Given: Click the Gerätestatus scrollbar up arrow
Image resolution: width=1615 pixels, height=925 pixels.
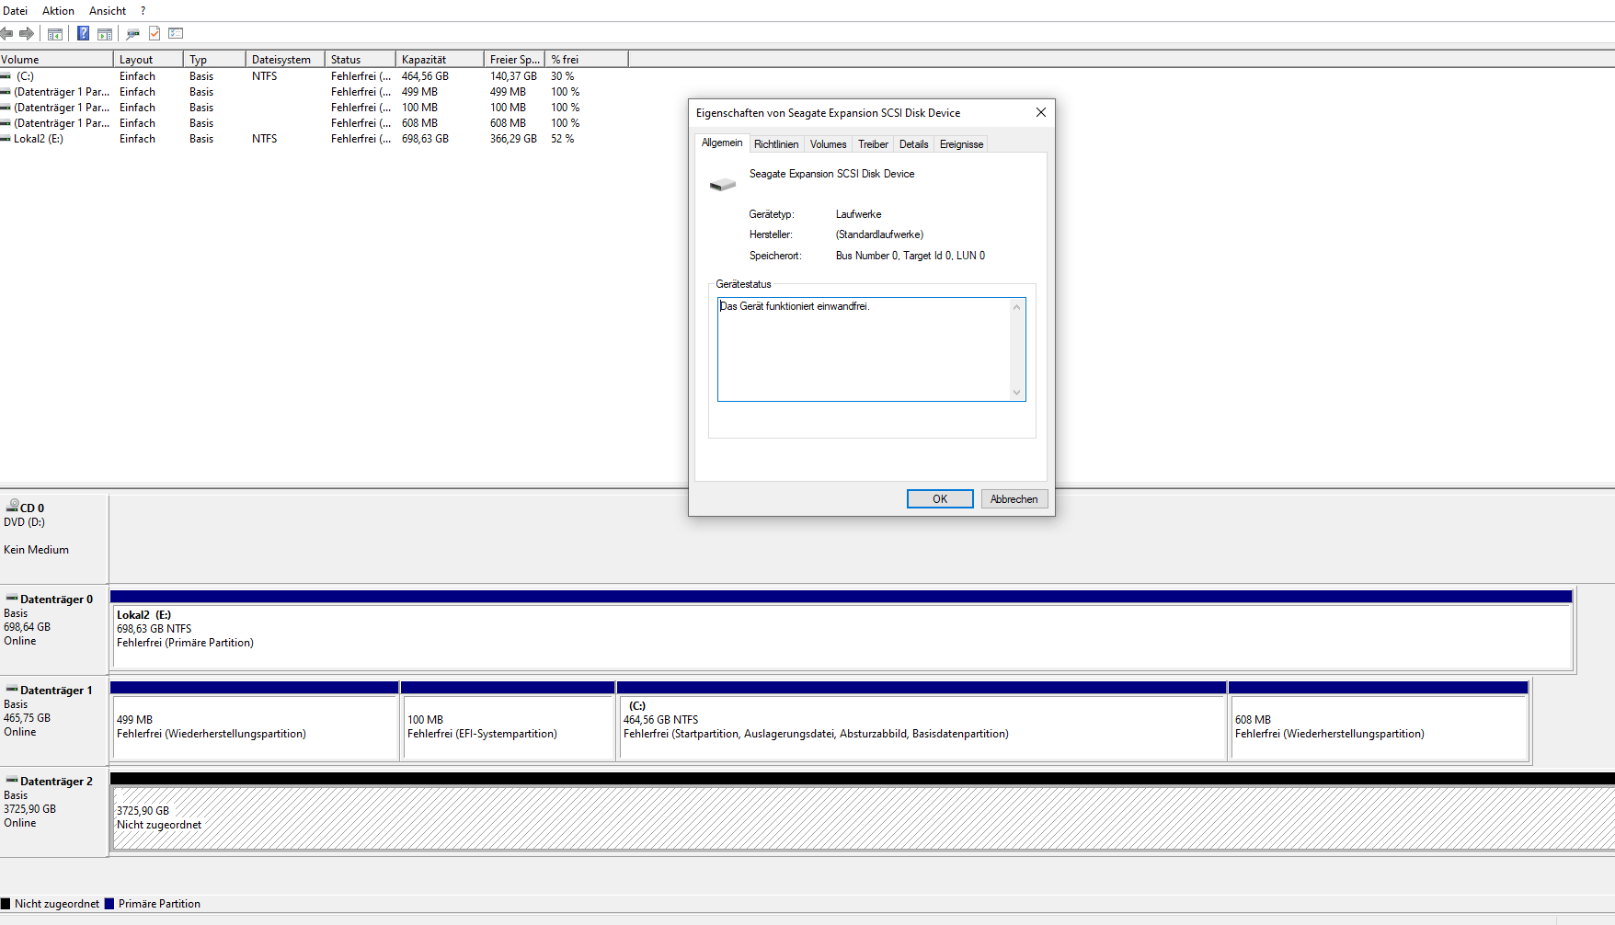Looking at the screenshot, I should (1017, 307).
